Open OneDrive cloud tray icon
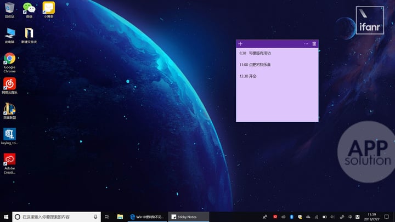Viewport: 395px width, 222px height. tap(308, 217)
